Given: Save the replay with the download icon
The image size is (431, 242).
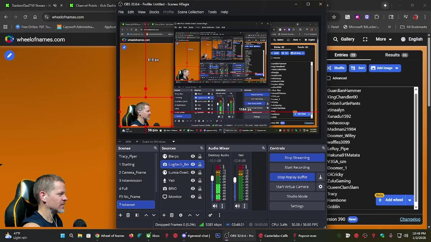Looking at the screenshot, I should pos(321,177).
